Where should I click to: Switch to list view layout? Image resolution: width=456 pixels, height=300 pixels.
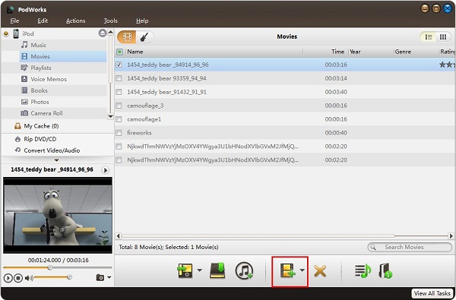[429, 37]
